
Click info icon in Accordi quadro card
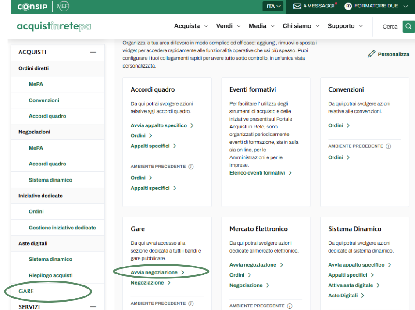click(190, 167)
